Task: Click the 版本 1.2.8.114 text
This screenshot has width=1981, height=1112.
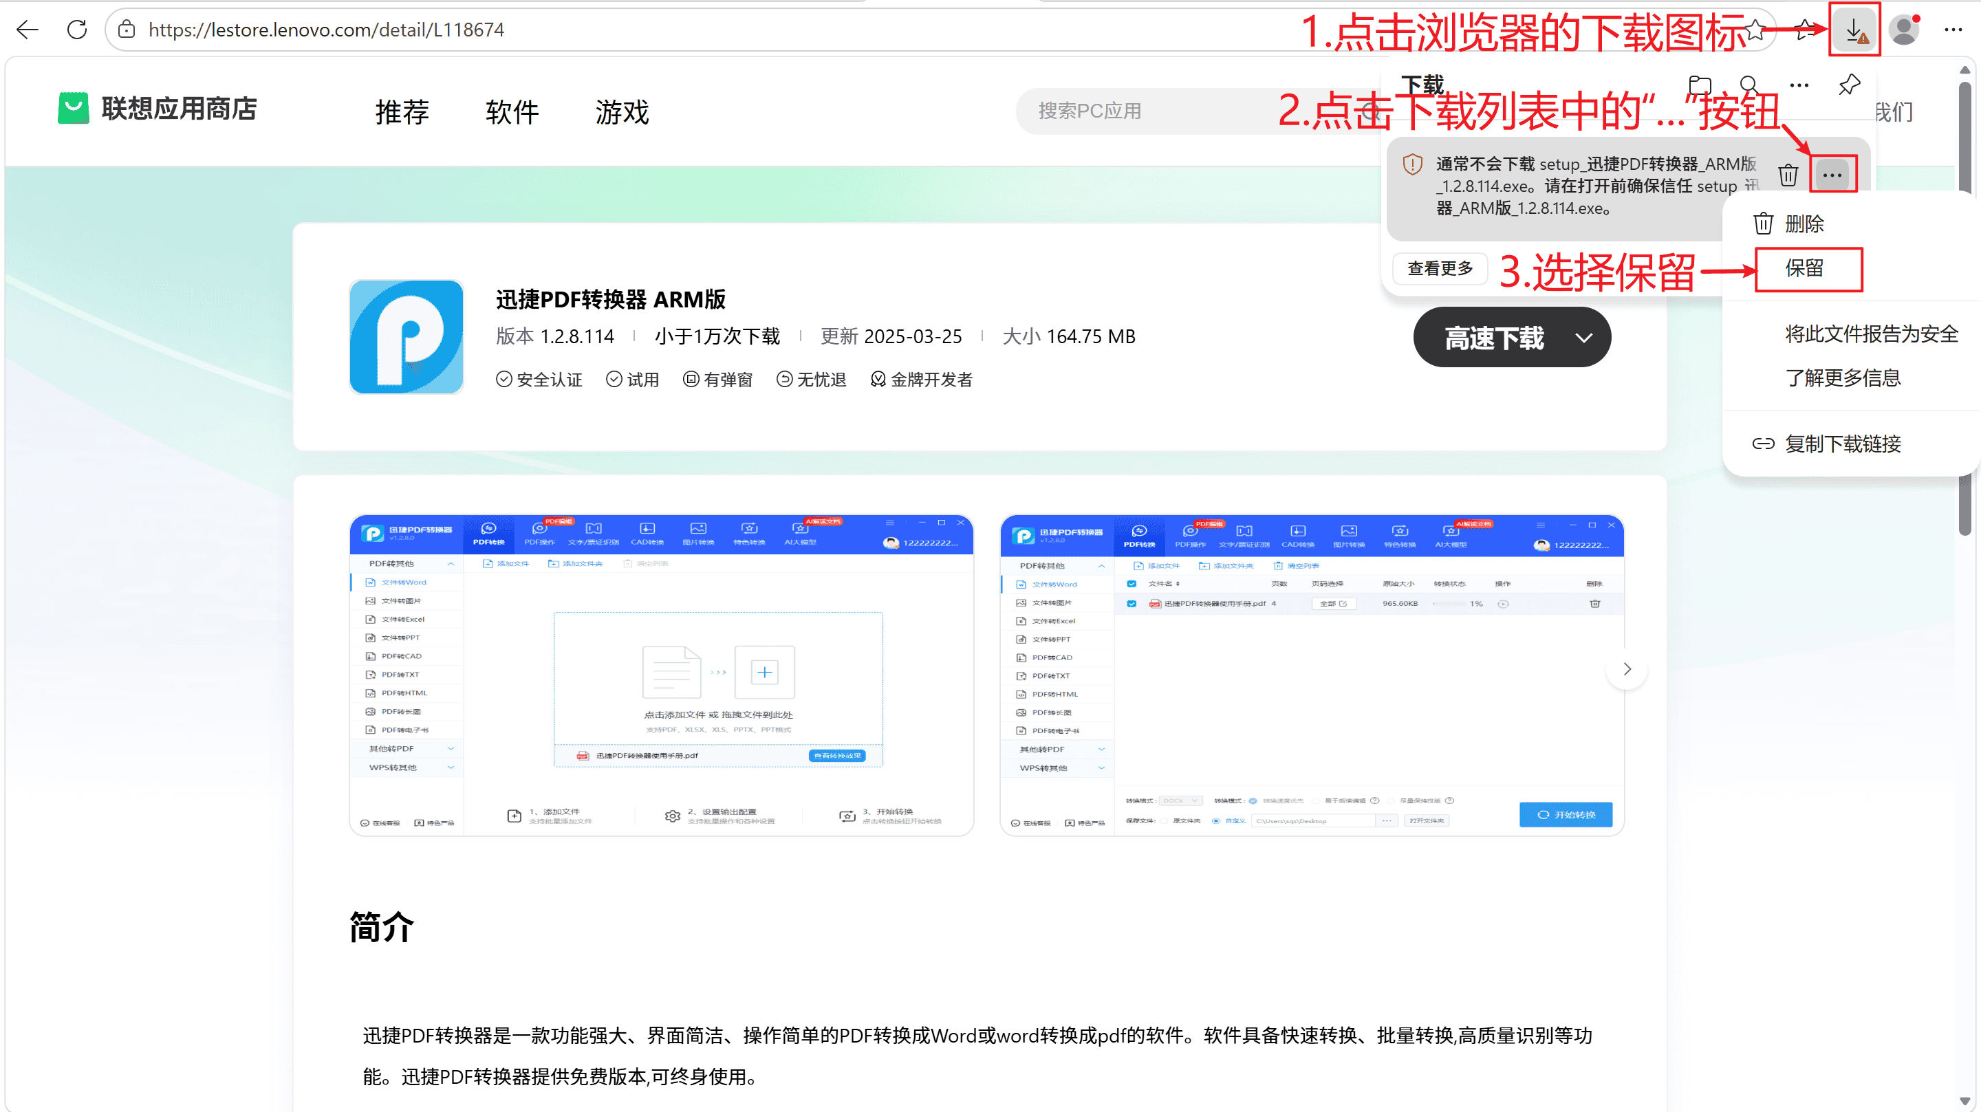Action: 555,336
